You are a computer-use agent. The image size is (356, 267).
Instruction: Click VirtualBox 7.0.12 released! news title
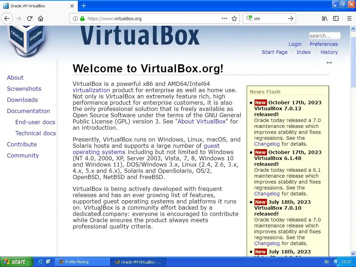click(x=278, y=112)
